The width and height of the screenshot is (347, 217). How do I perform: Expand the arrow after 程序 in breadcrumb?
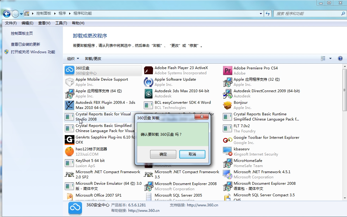70,13
